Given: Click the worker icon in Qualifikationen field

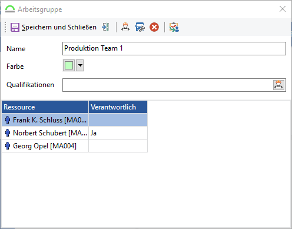Looking at the screenshot, I should (278, 85).
